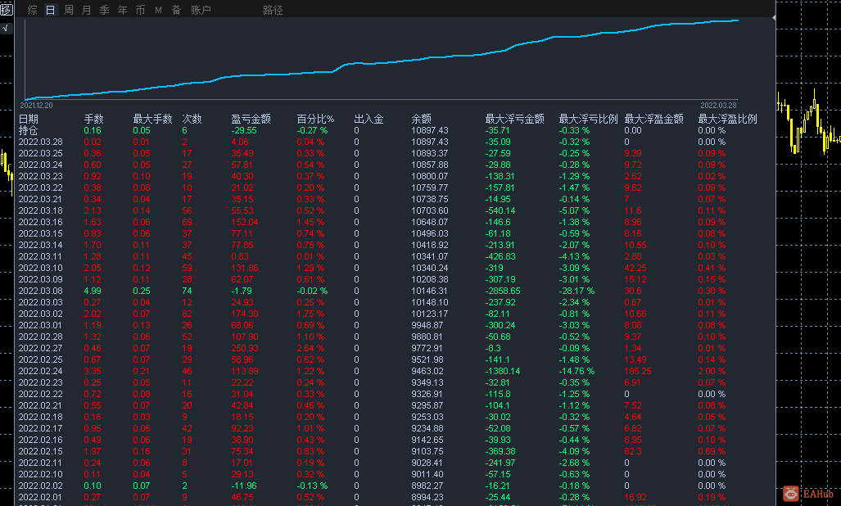Click the 移 button at top-left corner
The width and height of the screenshot is (841, 506).
6,10
